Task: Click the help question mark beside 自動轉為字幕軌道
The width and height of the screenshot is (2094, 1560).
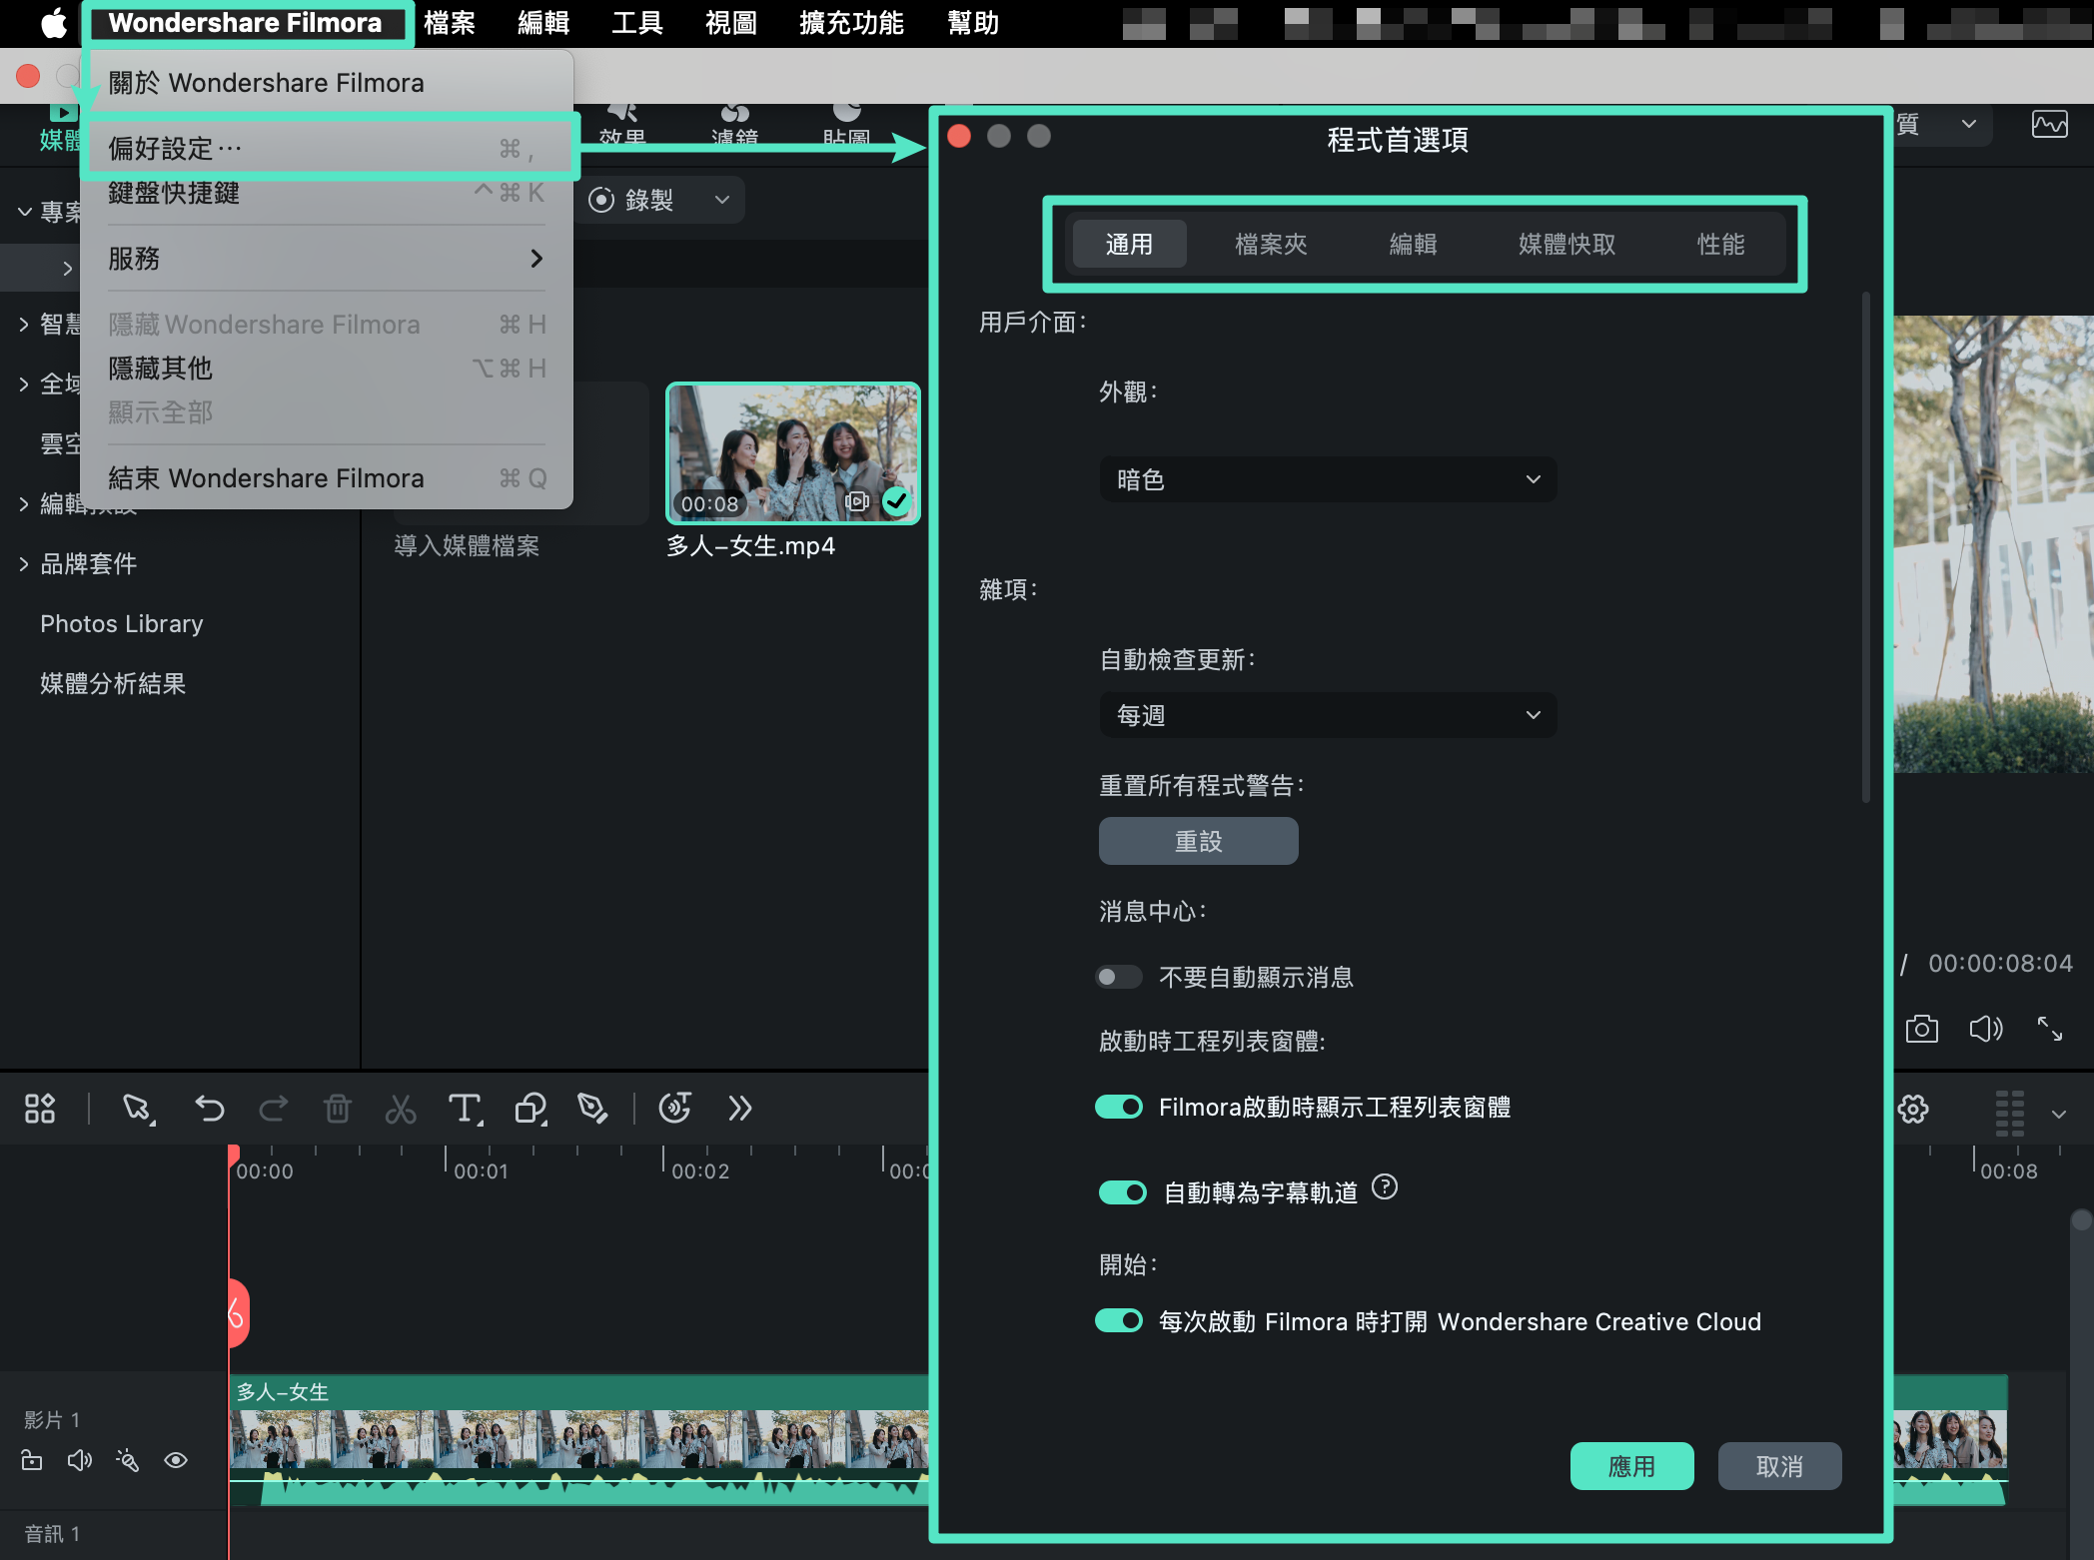Action: click(x=1385, y=1187)
